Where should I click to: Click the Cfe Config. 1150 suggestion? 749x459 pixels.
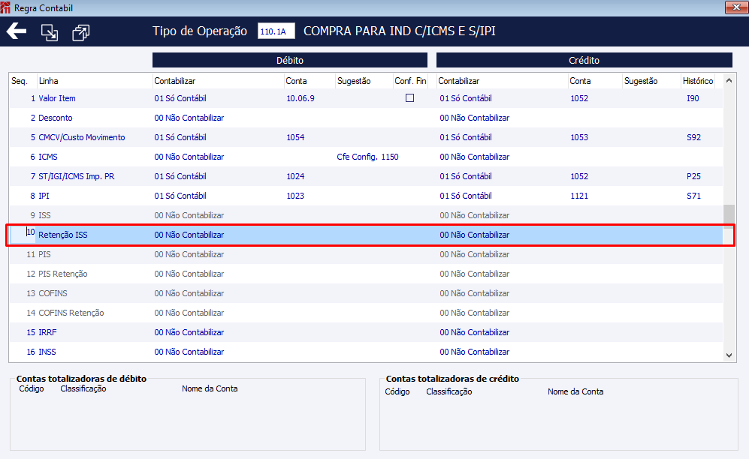pyautogui.click(x=367, y=157)
